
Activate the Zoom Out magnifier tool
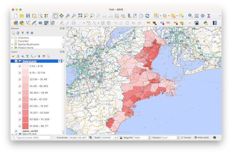pos(74,16)
